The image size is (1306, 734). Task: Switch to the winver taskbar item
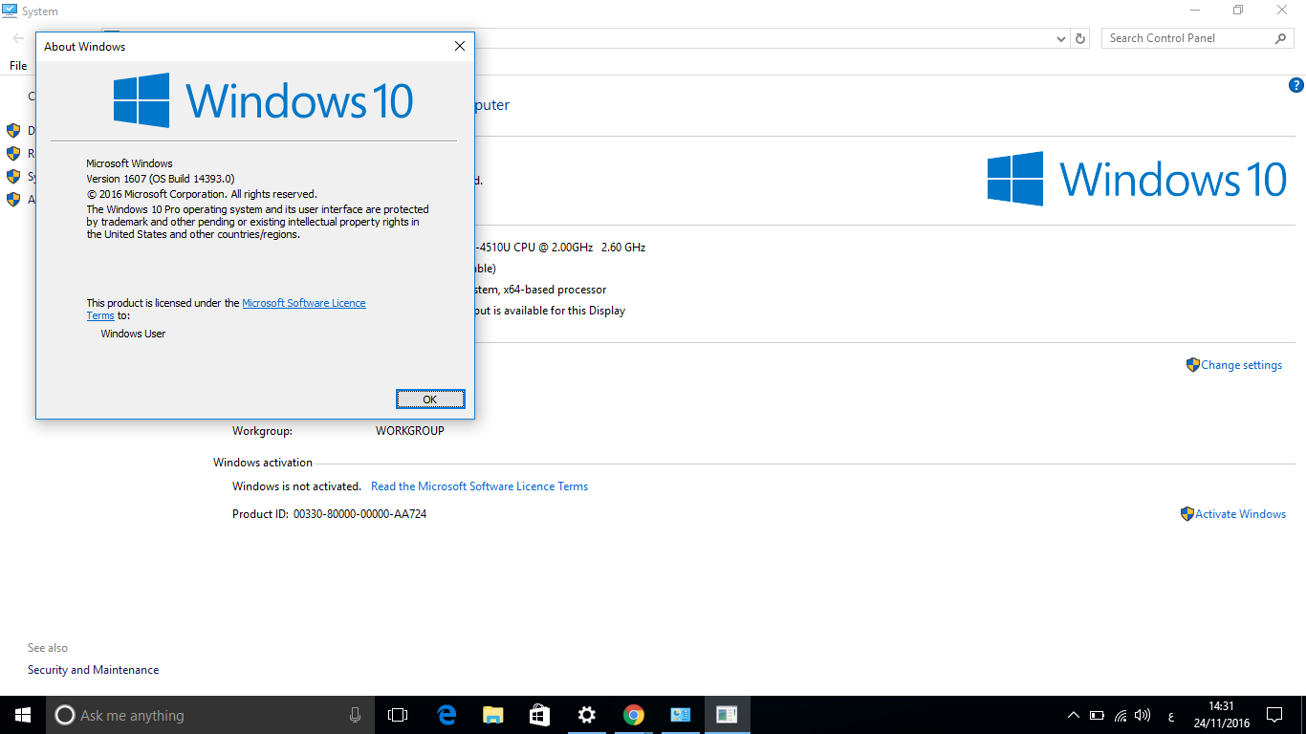(727, 715)
